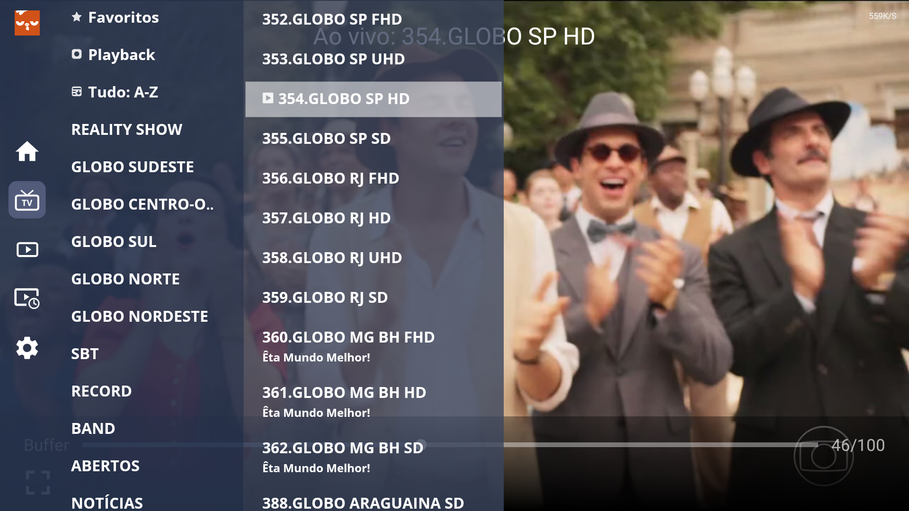This screenshot has width=909, height=511.
Task: Choose GLOBO CENTRO-O.. category
Action: (x=142, y=204)
